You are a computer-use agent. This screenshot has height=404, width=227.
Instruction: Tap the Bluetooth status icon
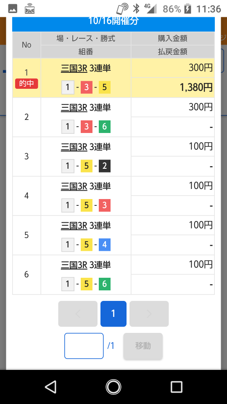[x=136, y=9]
